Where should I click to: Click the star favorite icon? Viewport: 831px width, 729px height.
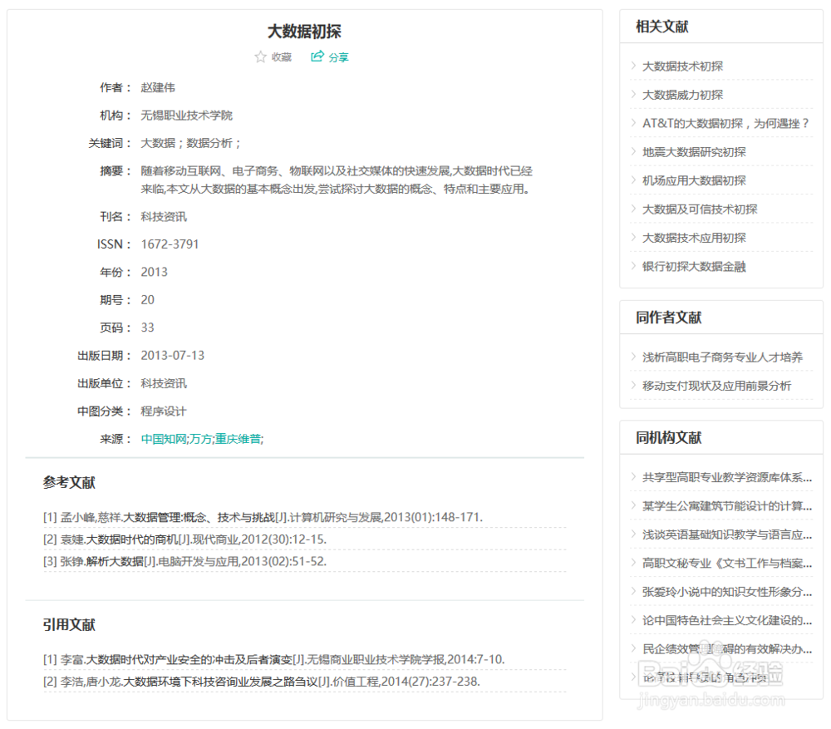tap(260, 57)
